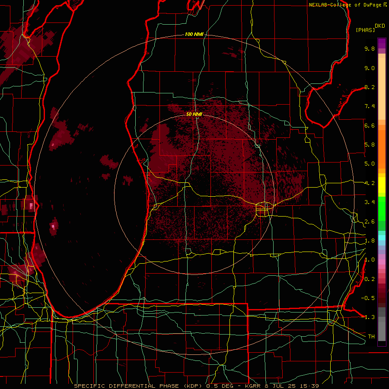
Task: Click the TH threshold label
Action: point(371,337)
